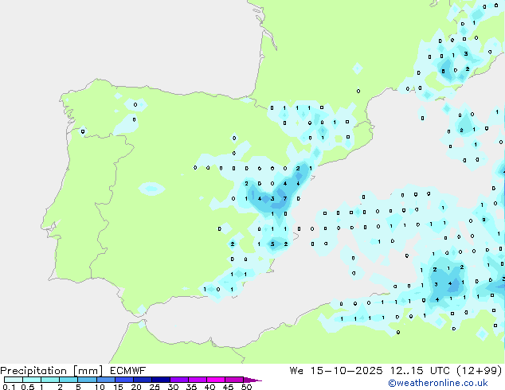The image size is (505, 390).
Task: Choose the 25–30 mm navy legend box
Action: (160, 380)
